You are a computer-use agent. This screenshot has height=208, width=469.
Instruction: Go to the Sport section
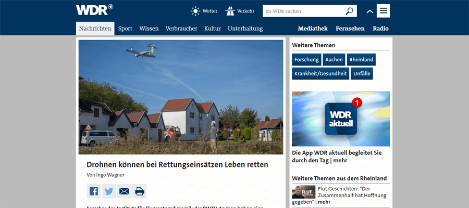tap(125, 29)
